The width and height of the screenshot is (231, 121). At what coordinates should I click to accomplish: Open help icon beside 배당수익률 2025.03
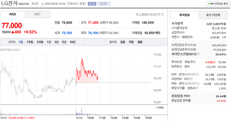(x=197, y=88)
